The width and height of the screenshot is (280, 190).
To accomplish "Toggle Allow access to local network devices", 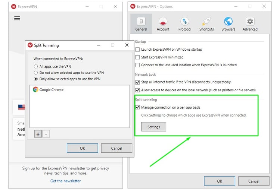I will point(137,90).
